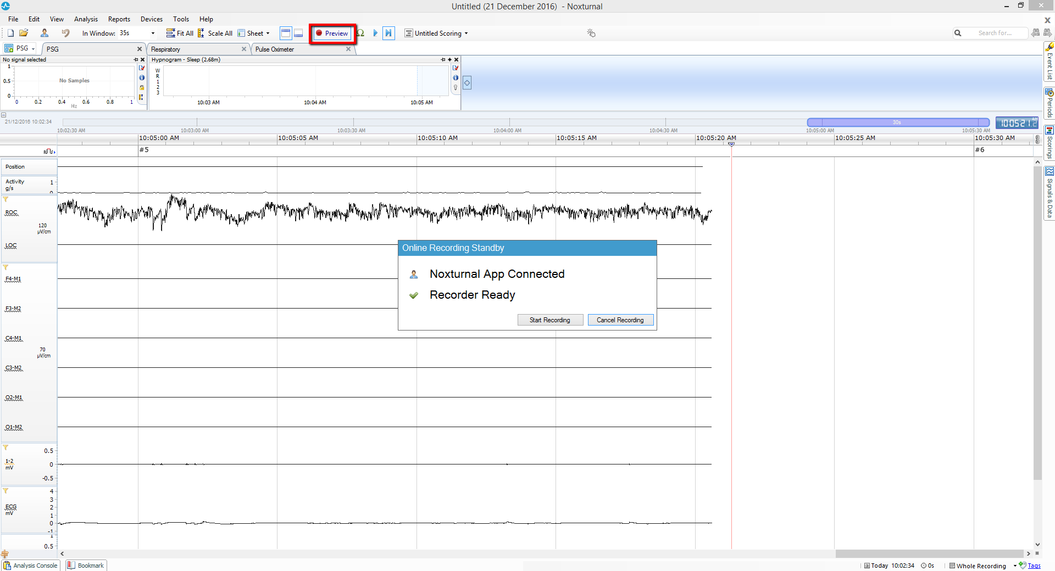
Task: Click the time cursor marker at 10:05:20
Action: [731, 144]
